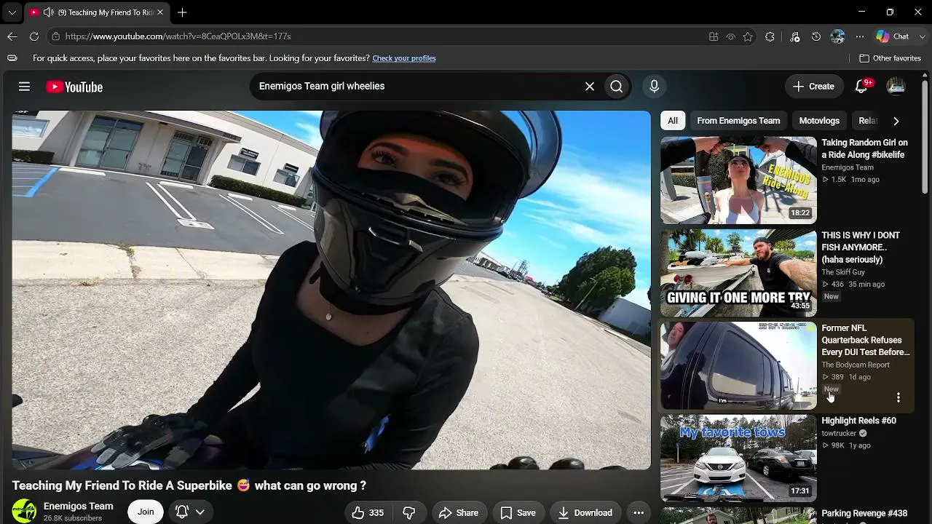Mute the YouTube tab audio
The height and width of the screenshot is (524, 932).
(48, 12)
